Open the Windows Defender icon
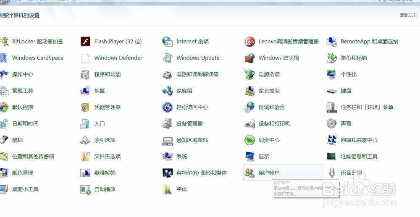 [85, 58]
